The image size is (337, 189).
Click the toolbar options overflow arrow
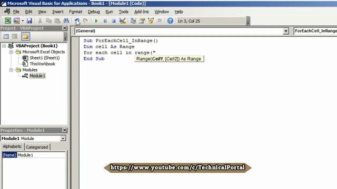tap(248, 21)
